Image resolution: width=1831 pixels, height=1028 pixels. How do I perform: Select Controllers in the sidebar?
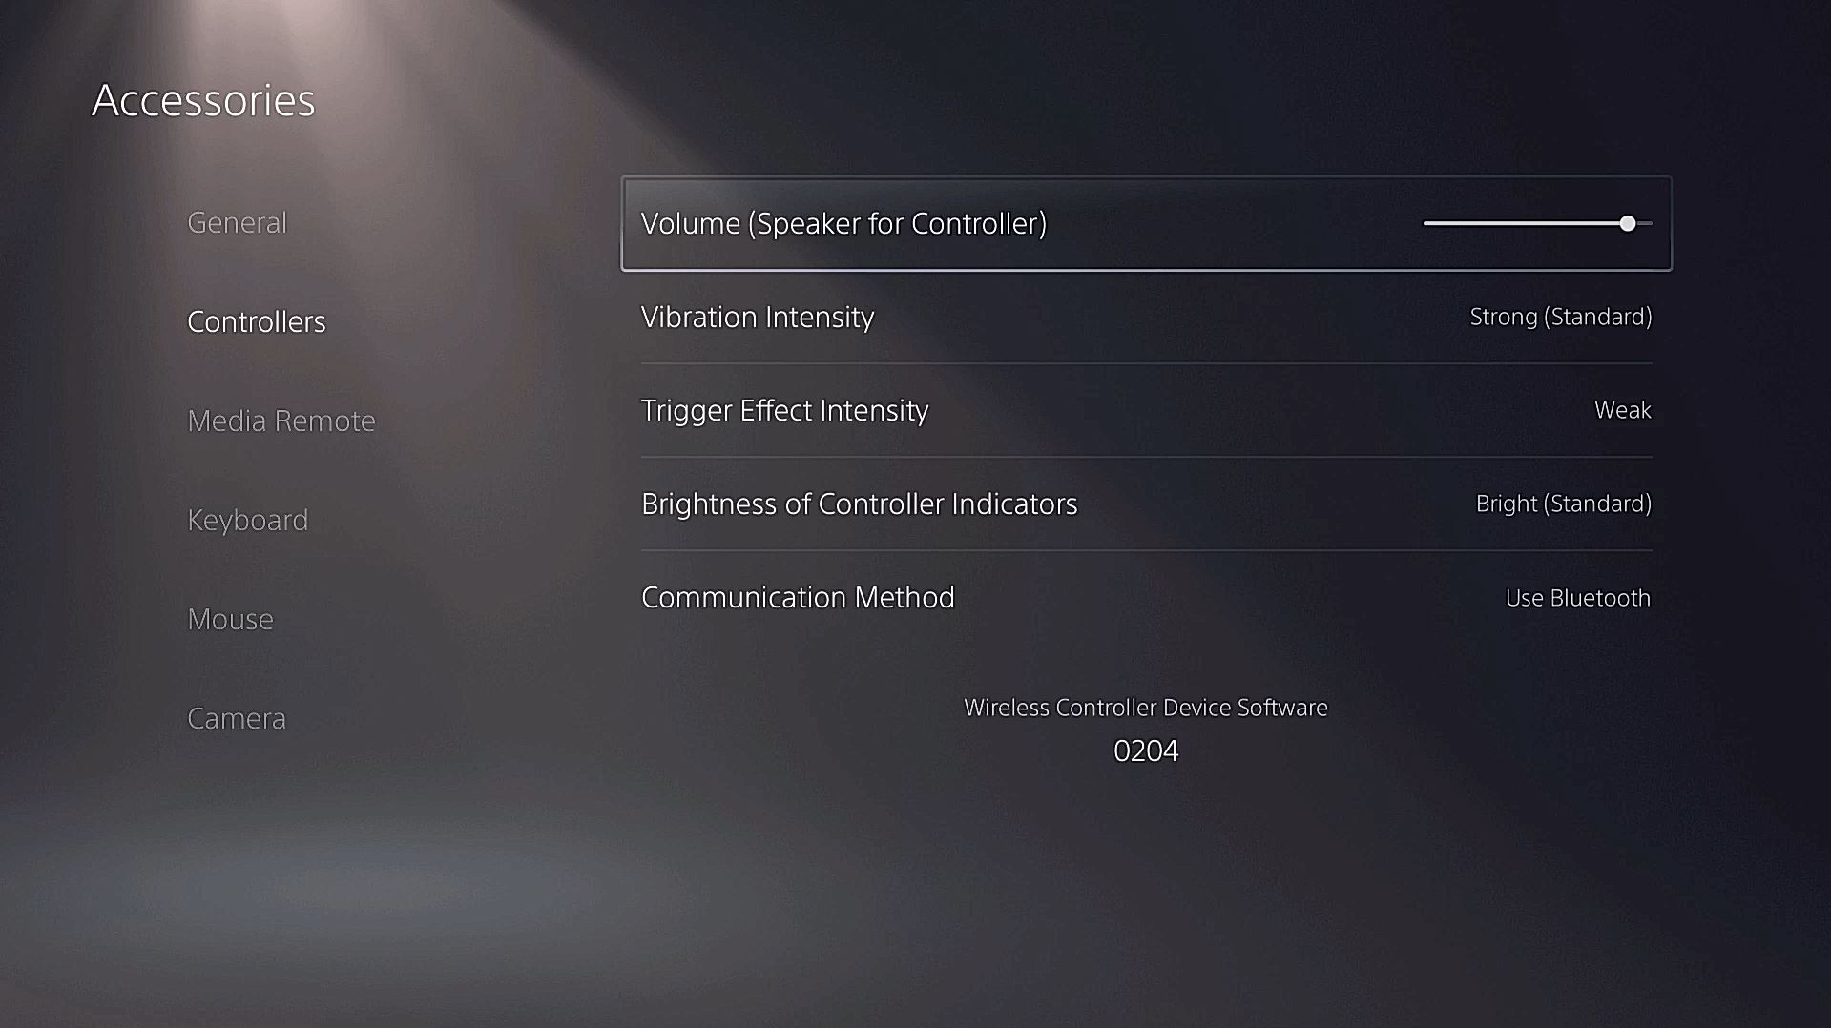[x=256, y=321]
